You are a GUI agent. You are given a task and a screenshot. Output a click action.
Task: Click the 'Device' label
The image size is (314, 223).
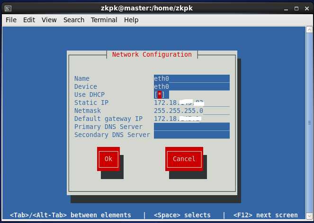click(86, 86)
